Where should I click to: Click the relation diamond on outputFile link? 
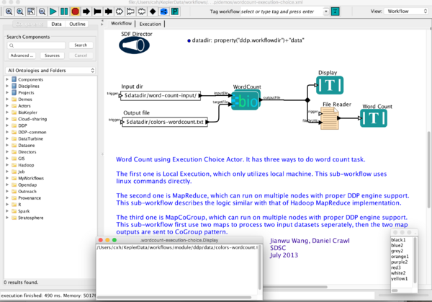pyautogui.click(x=307, y=100)
